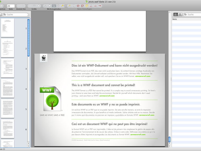Screen dimensions: 201x151
Task: Click the page number field showing 21
Action: click(11, 6)
